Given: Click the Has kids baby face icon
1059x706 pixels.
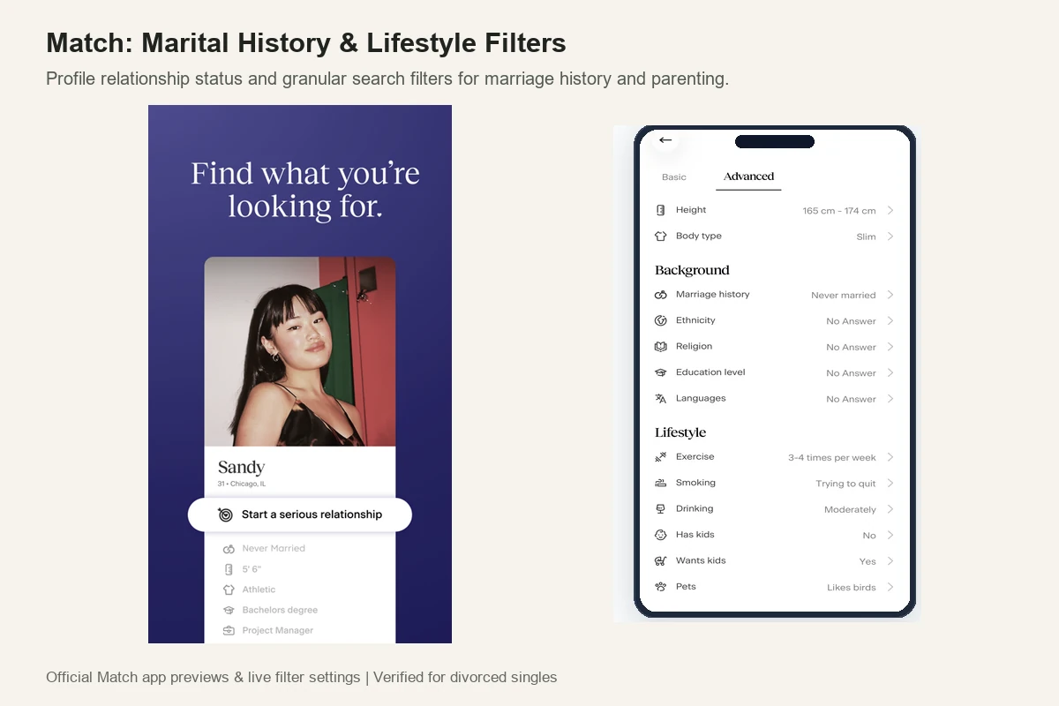Looking at the screenshot, I should click(660, 535).
